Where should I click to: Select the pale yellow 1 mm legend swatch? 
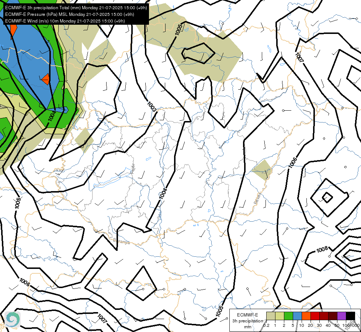click(x=280, y=316)
